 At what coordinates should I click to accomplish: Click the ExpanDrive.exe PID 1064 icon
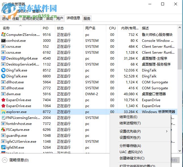(x=3, y=106)
